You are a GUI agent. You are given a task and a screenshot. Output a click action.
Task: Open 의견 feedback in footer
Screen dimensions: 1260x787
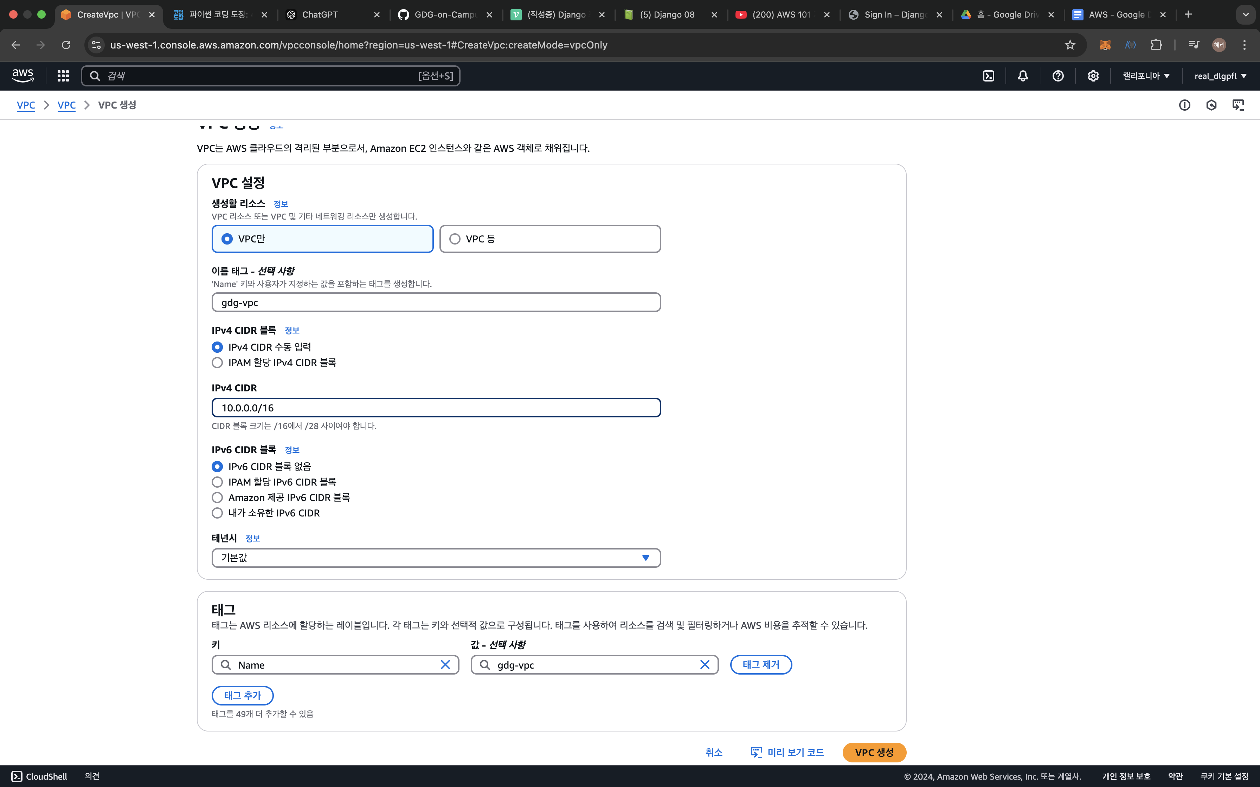92,776
